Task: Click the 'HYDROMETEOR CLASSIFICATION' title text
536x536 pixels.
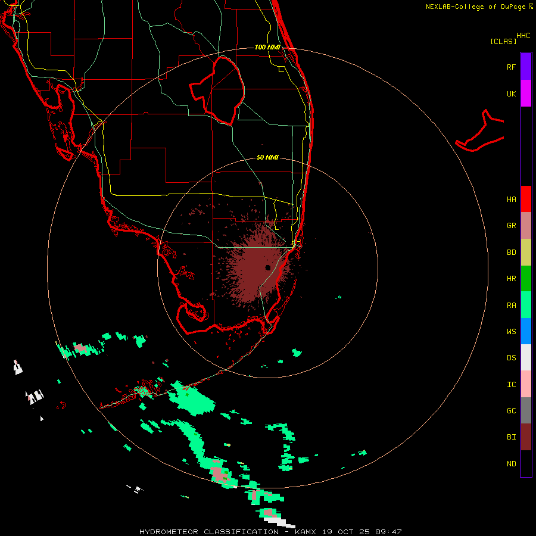Action: click(209, 532)
